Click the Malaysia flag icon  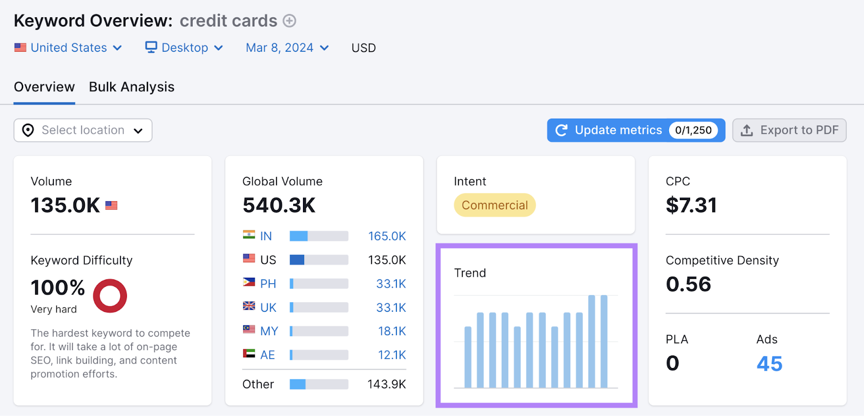coord(249,330)
